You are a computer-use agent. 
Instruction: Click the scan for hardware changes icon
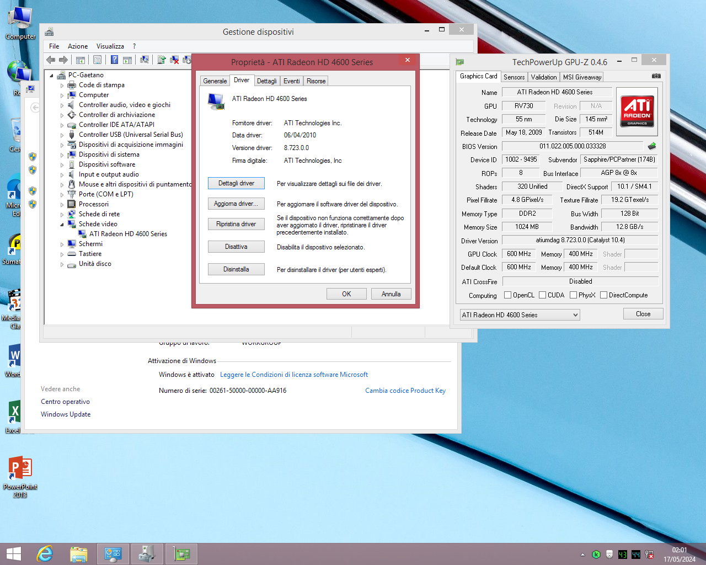coord(145,60)
